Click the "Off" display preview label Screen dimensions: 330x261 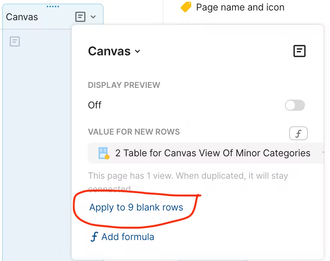[95, 105]
